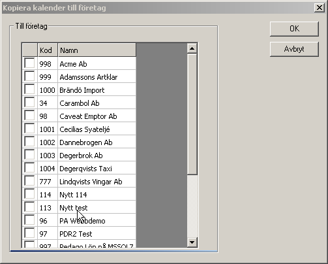Tick the Nytt 114 checkbox

pyautogui.click(x=29, y=194)
